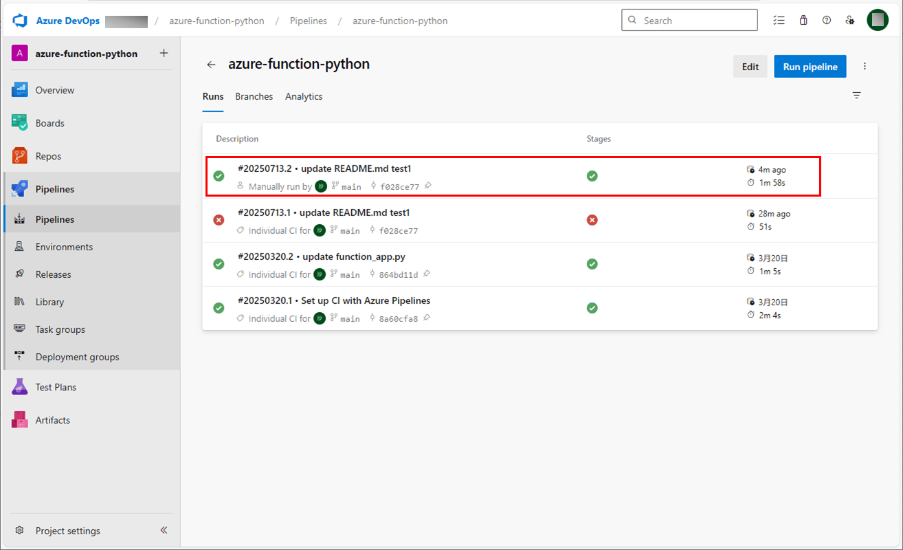The image size is (903, 550).
Task: Click the project avatar letter A icon
Action: pyautogui.click(x=20, y=54)
